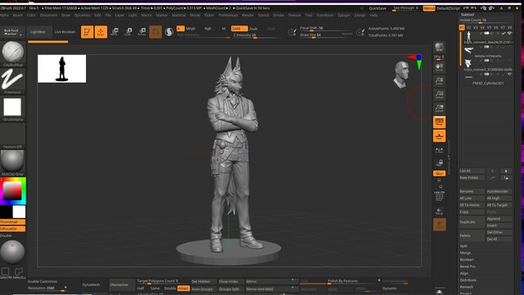Click the BPR render sphere icon

tap(439, 48)
